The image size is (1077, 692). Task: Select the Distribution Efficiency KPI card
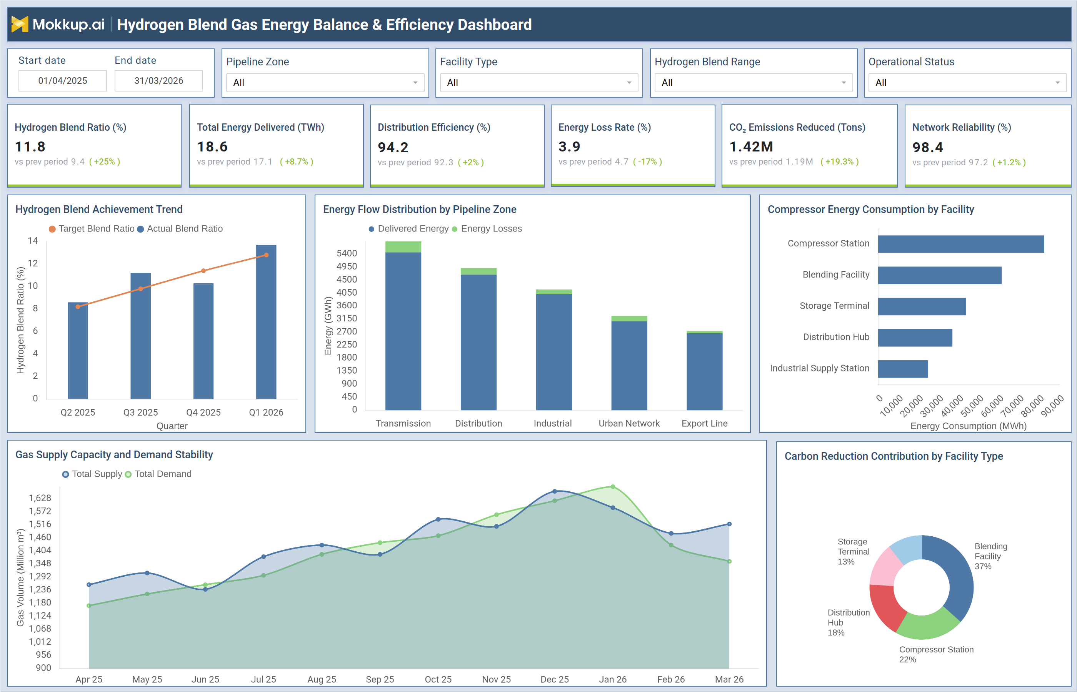click(x=457, y=146)
